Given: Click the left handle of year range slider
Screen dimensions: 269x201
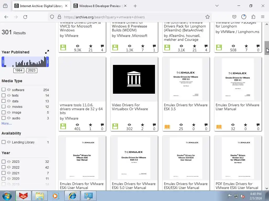Looking at the screenshot, I should tap(3, 62).
